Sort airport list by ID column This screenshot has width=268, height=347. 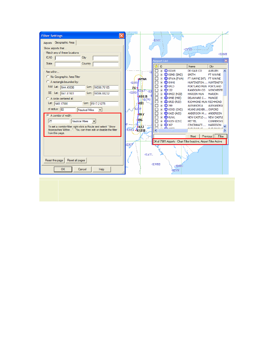point(173,66)
